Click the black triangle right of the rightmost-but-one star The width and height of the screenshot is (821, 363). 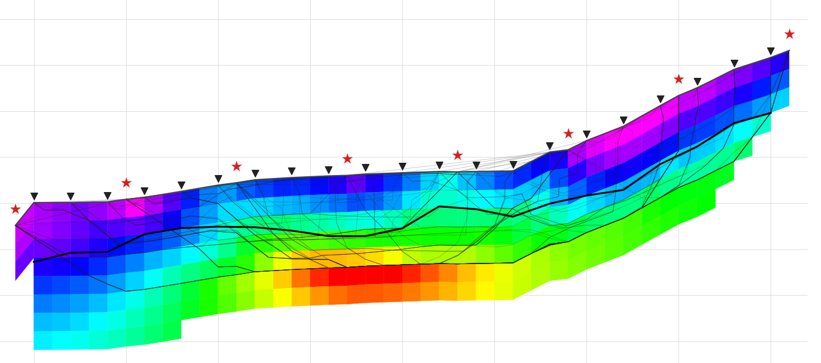(697, 82)
